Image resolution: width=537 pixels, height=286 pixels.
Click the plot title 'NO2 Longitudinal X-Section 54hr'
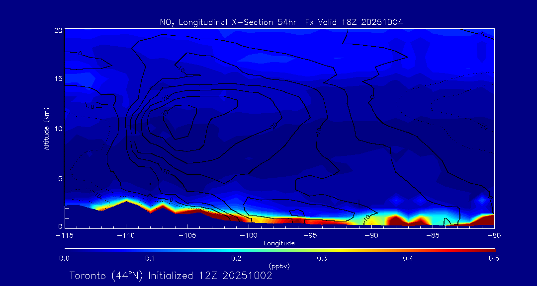(228, 22)
